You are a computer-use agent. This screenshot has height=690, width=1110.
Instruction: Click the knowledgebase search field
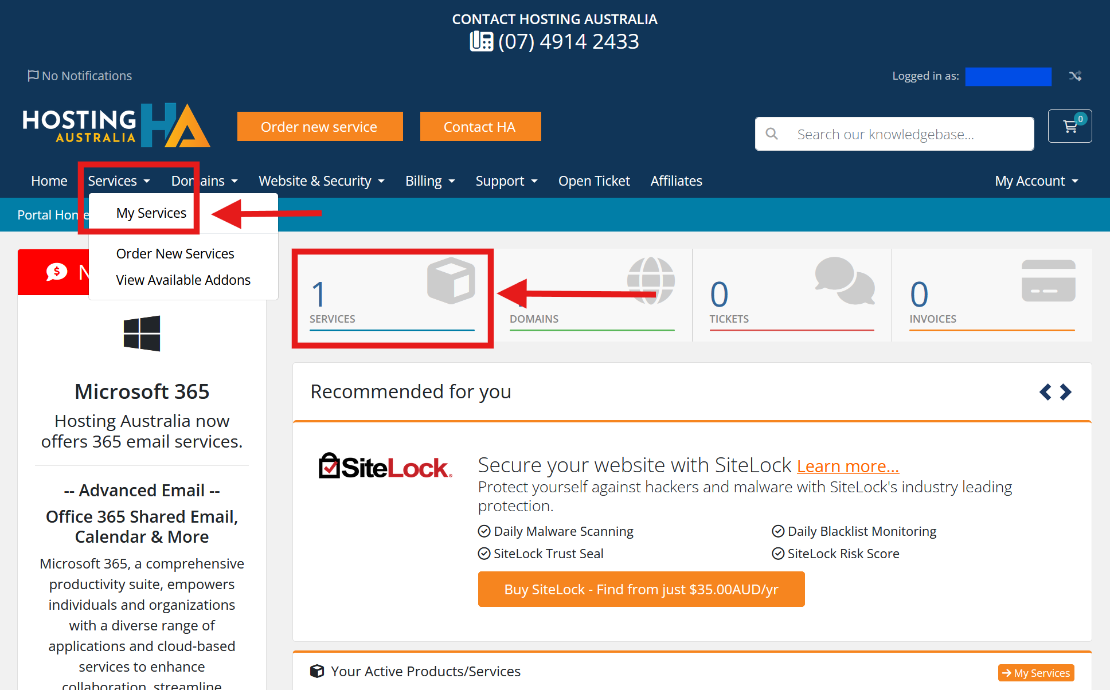894,134
